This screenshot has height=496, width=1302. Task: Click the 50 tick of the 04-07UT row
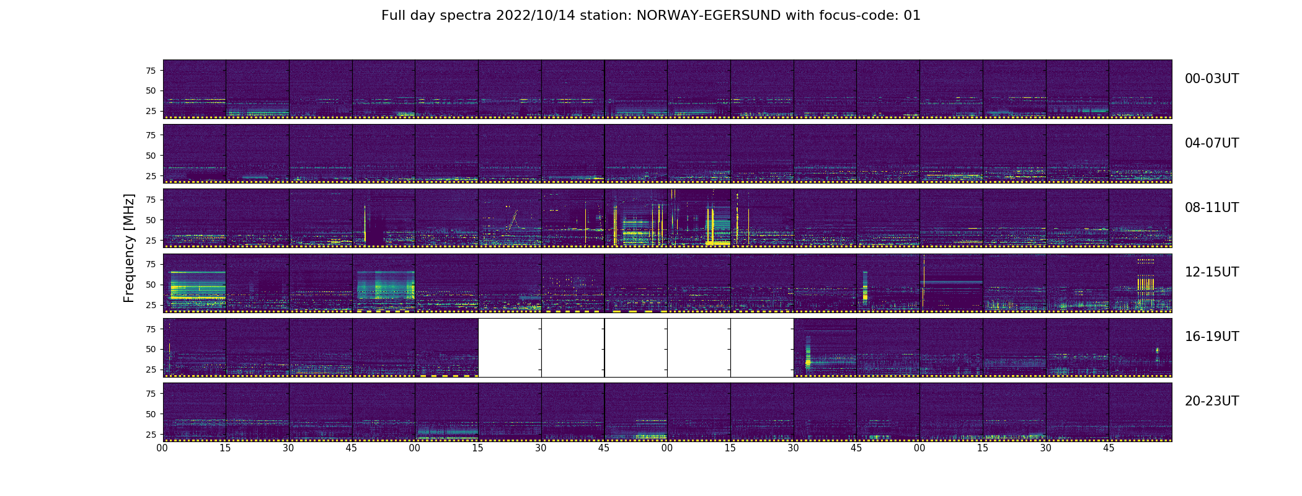151,156
